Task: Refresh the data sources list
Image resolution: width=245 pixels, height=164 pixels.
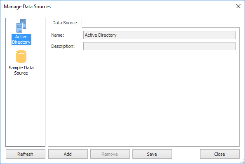Action: click(x=26, y=154)
